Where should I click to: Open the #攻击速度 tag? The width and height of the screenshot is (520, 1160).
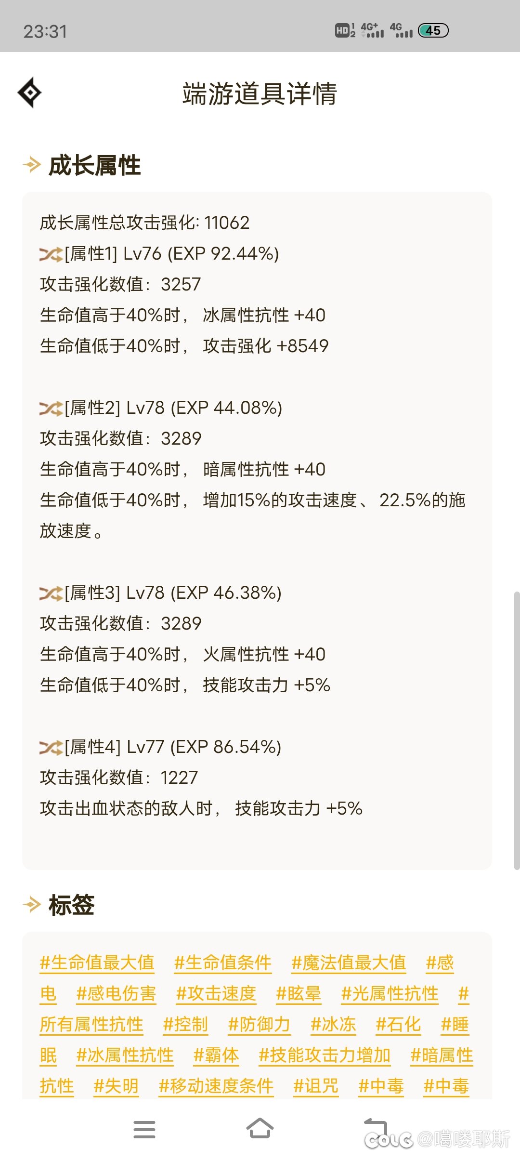pyautogui.click(x=218, y=993)
